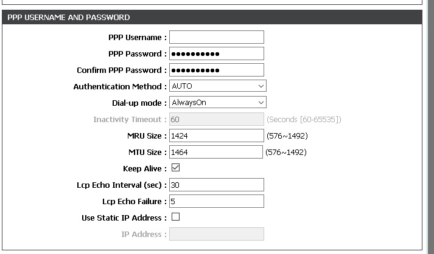
Task: Click the range hint beside MRU Size
Action: click(286, 136)
